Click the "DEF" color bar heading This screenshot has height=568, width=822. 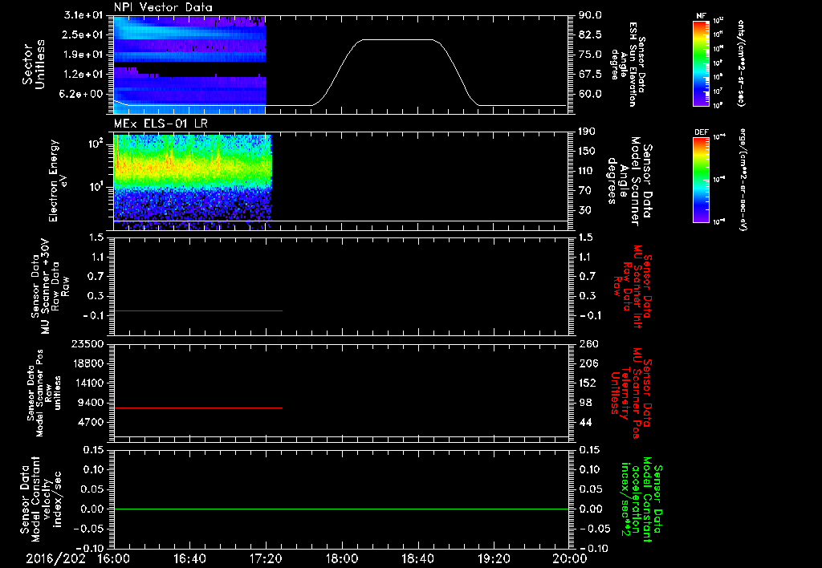coord(701,132)
